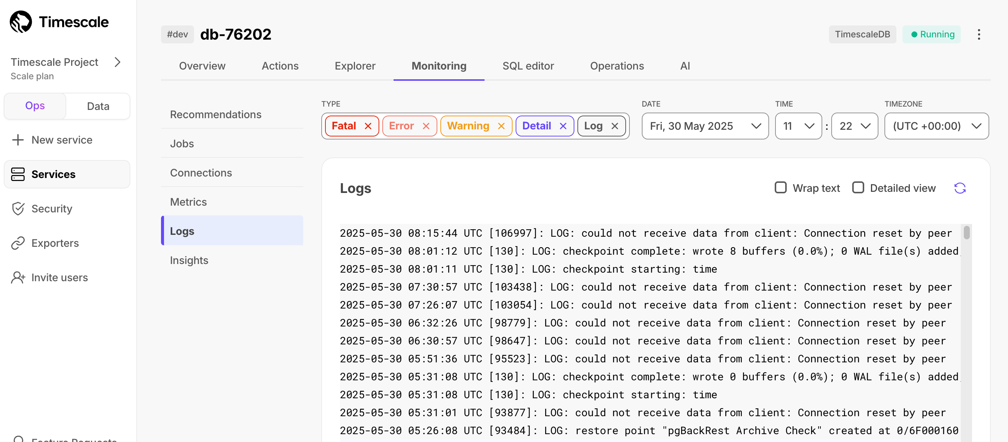Open the SQL editor tab
The height and width of the screenshot is (442, 1008).
528,66
